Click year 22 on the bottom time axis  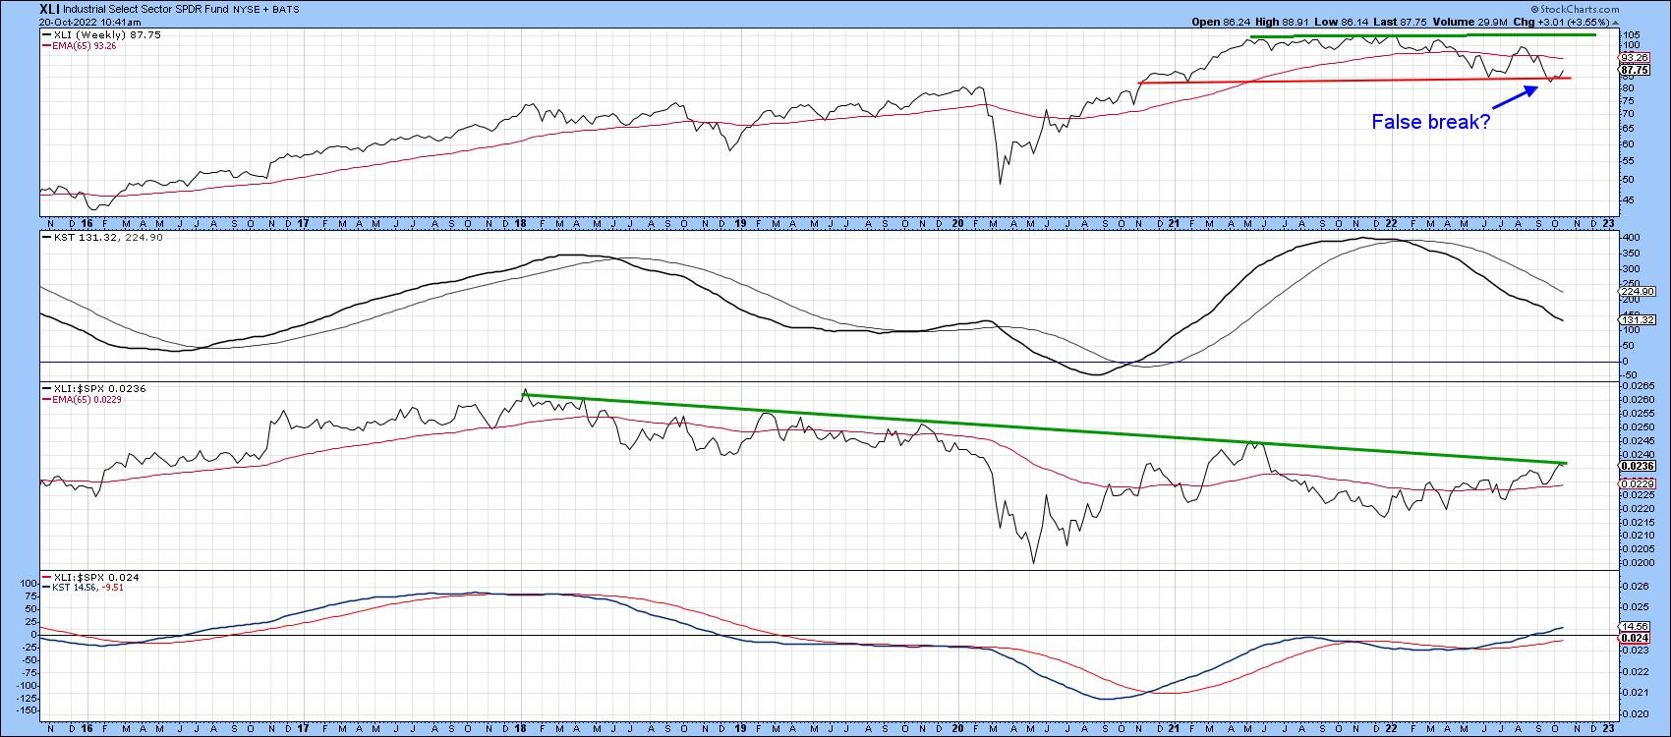1391,730
